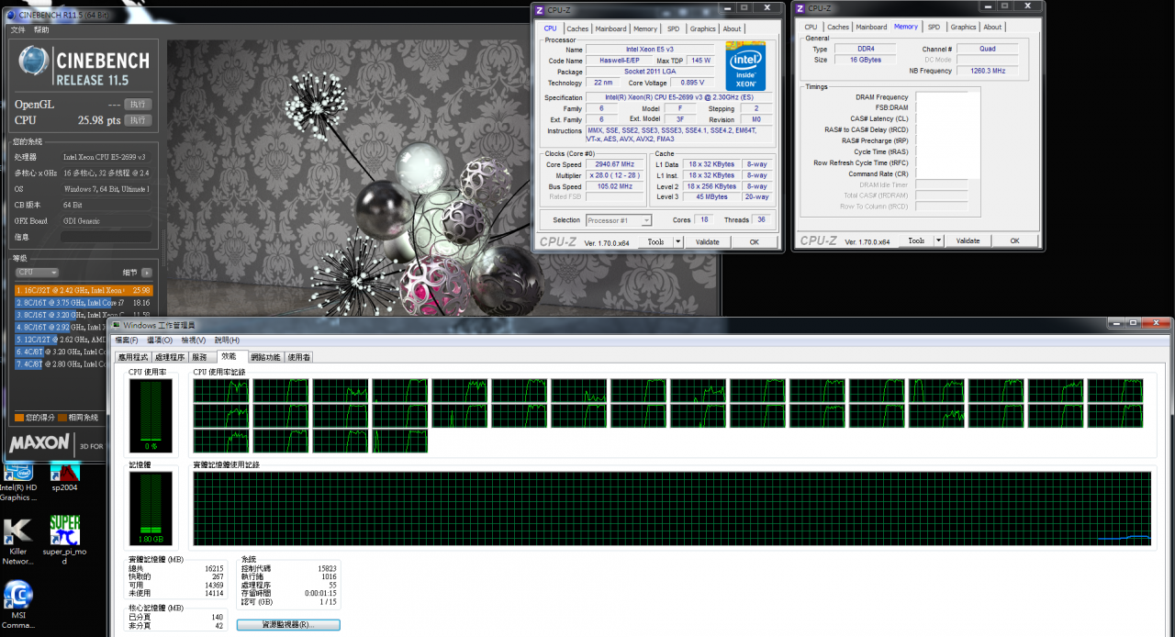1175x637 pixels.
Task: Click the left CPU-Z window title icon
Action: pos(542,9)
